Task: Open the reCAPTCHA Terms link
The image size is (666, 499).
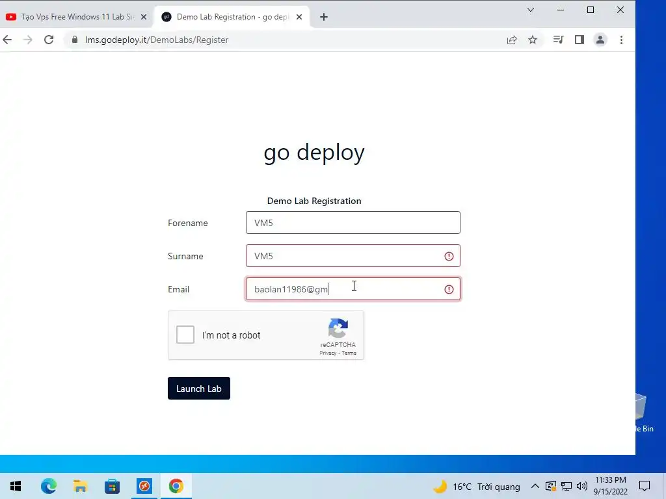Action: coord(349,353)
